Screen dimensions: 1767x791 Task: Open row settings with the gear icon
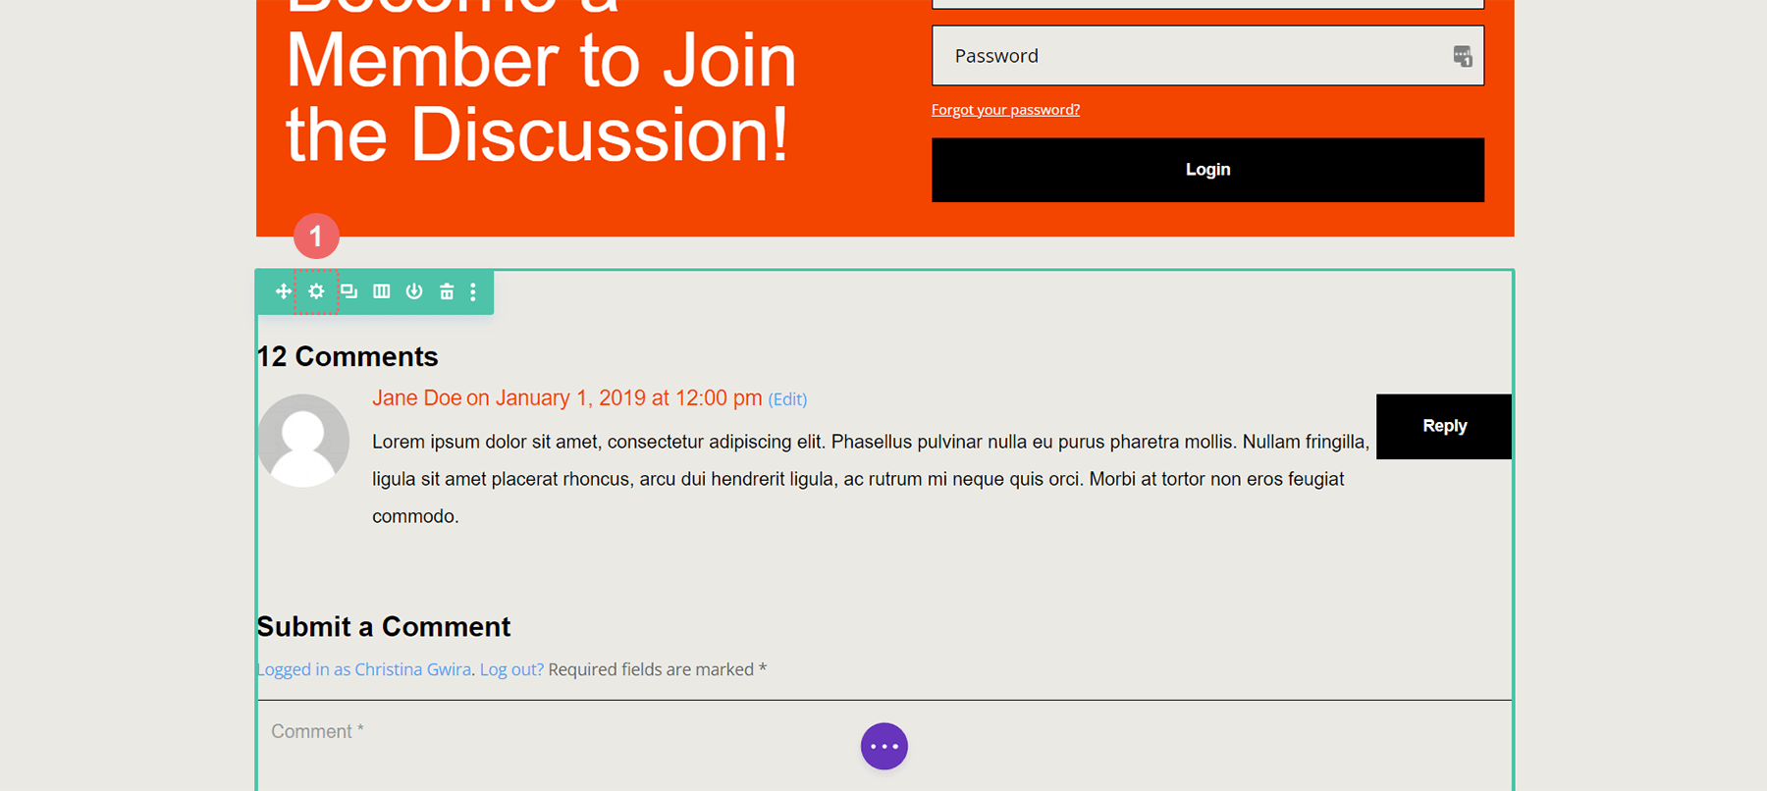(x=316, y=291)
